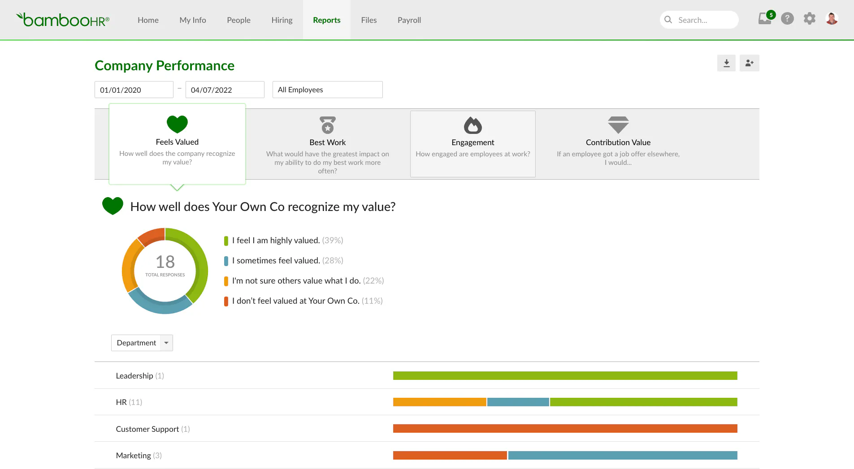Viewport: 854px width, 469px height.
Task: Download the report via download icon
Action: point(726,63)
